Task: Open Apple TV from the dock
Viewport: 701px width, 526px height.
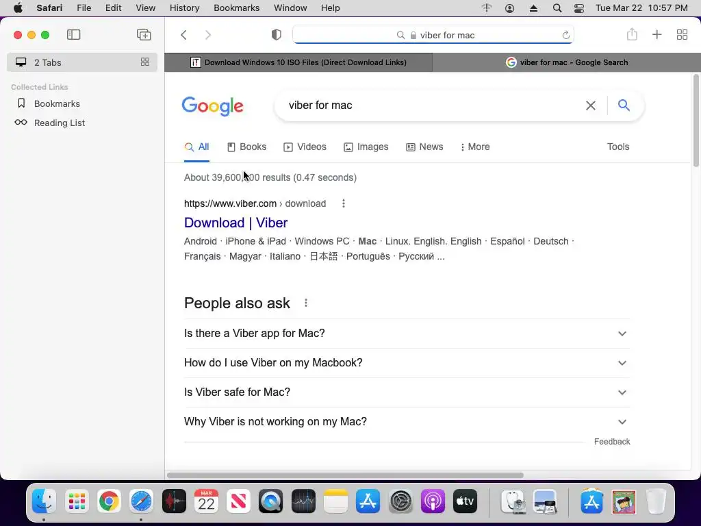Action: [465, 501]
